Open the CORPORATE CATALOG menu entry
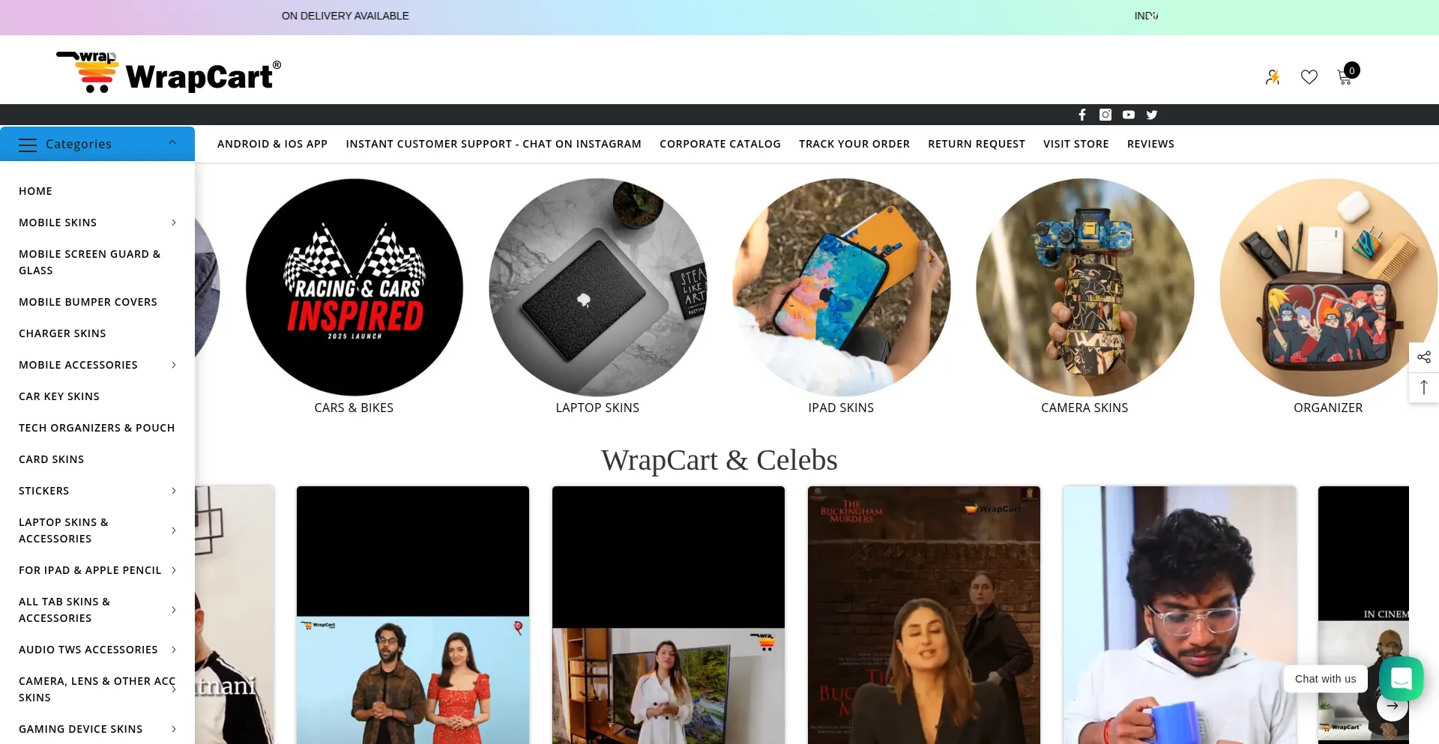 (x=719, y=143)
